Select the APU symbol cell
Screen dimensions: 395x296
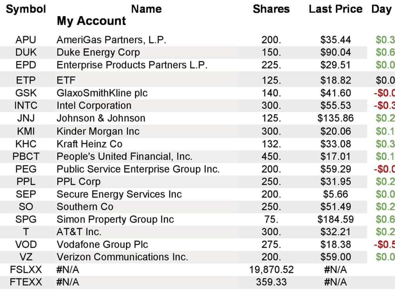(x=26, y=40)
